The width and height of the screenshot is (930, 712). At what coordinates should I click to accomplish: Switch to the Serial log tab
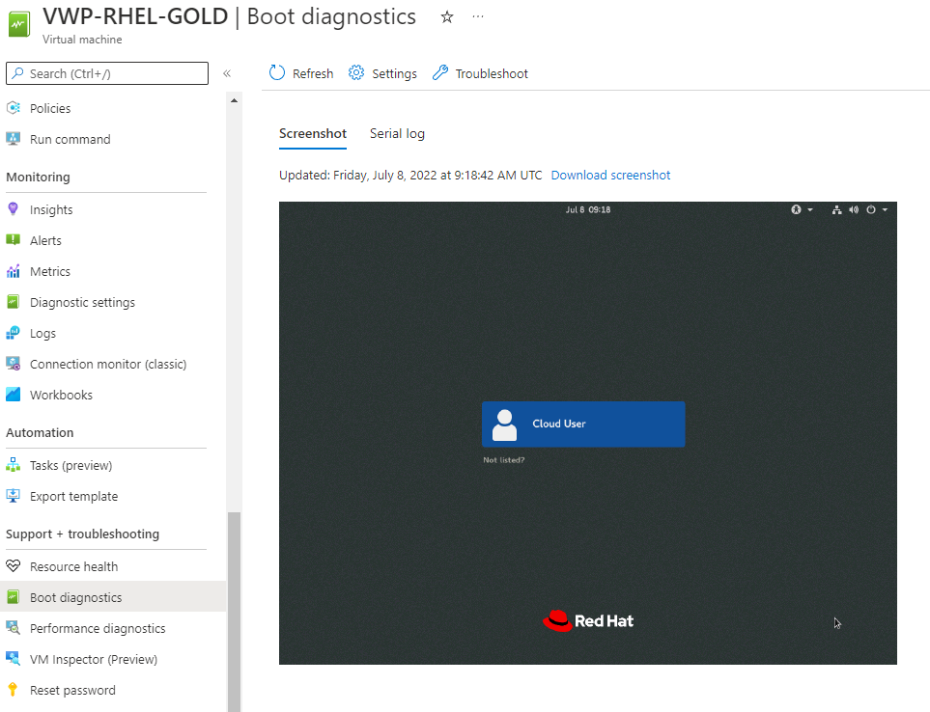click(x=397, y=134)
